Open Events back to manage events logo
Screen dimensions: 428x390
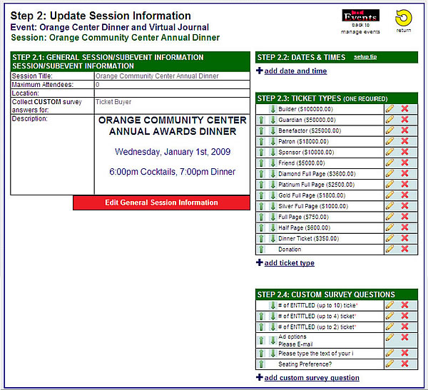pos(361,16)
